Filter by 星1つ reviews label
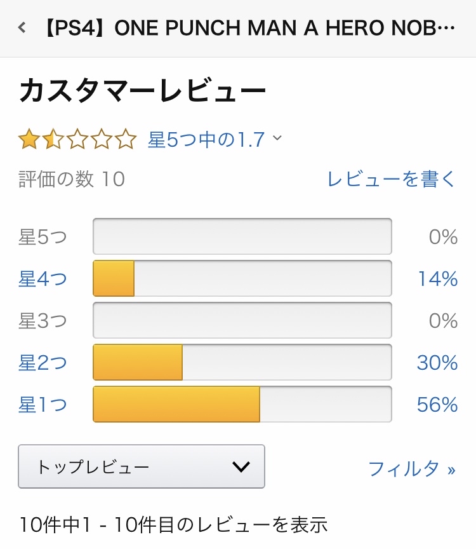Viewport: 476px width, 549px height. pos(43,405)
